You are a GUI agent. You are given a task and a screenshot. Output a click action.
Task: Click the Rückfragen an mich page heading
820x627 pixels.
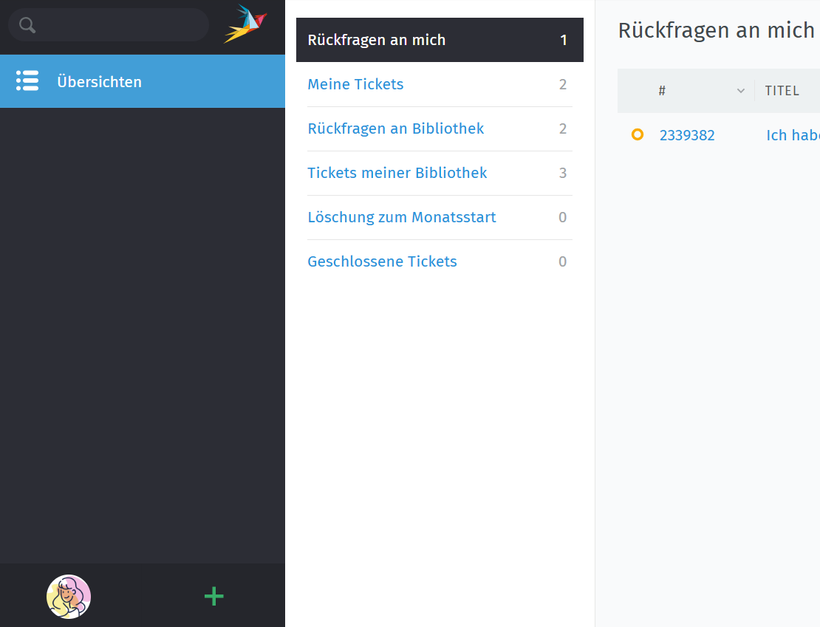(715, 30)
